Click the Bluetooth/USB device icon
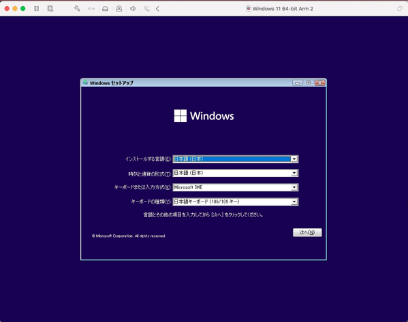This screenshot has width=408, height=322. click(x=146, y=9)
